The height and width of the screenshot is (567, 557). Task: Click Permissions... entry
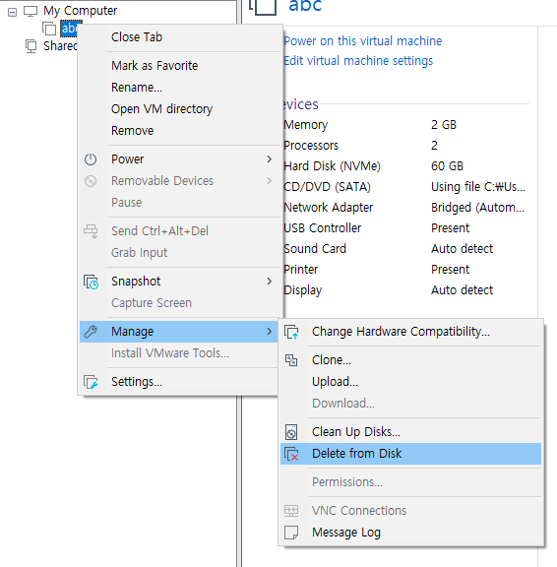(410, 482)
